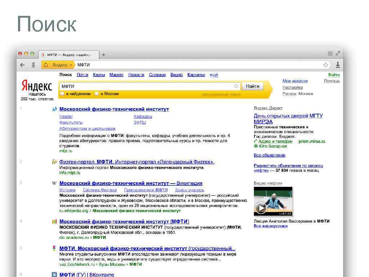Open the 'Все объявления' link
This screenshot has width=369, height=277.
point(270,155)
